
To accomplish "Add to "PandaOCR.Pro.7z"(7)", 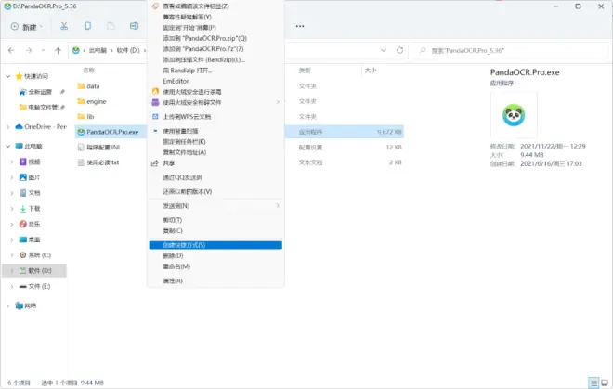I will 215,49.
